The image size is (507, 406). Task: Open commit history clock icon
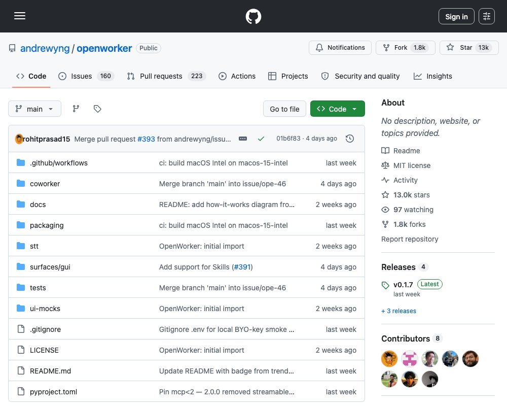click(349, 139)
